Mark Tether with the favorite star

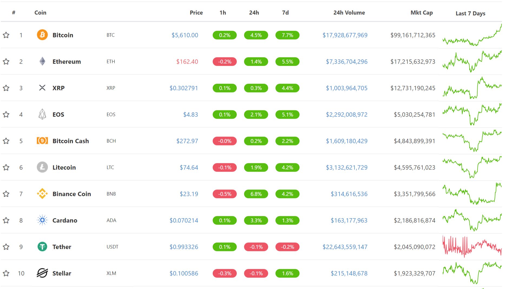coord(6,247)
